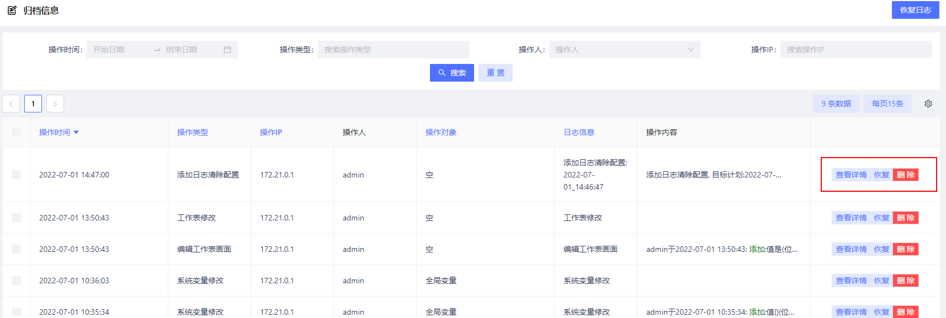Image resolution: width=946 pixels, height=318 pixels.
Task: Check the 编辑工作表画面 row checkbox
Action: [x=17, y=249]
